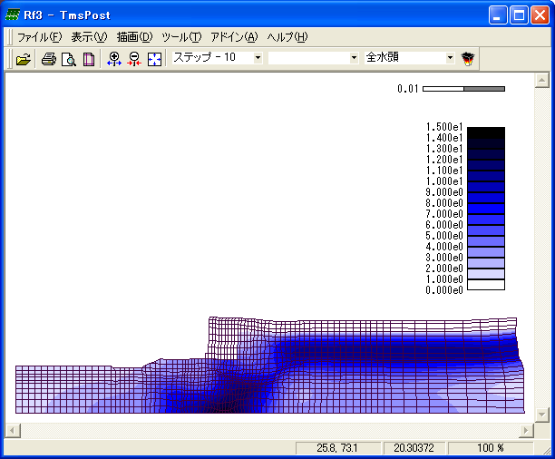Open print preview with the magnifier page icon

point(68,59)
